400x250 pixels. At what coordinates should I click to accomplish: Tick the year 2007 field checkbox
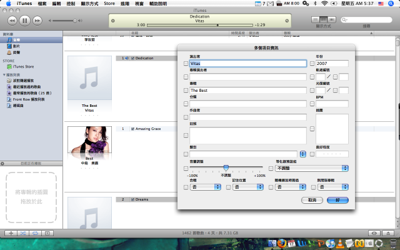pos(312,63)
